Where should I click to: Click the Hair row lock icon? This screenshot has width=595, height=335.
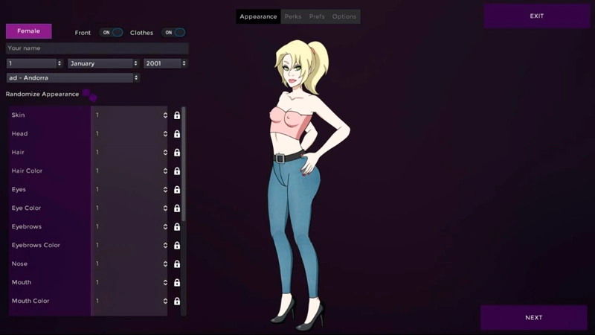point(177,153)
